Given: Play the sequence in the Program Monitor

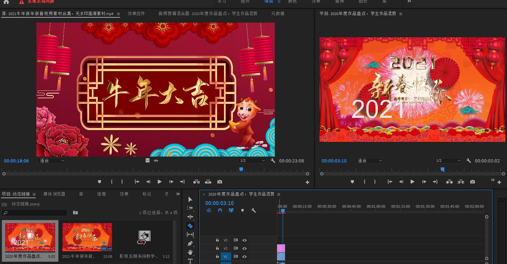Looking at the screenshot, I should click(413, 182).
